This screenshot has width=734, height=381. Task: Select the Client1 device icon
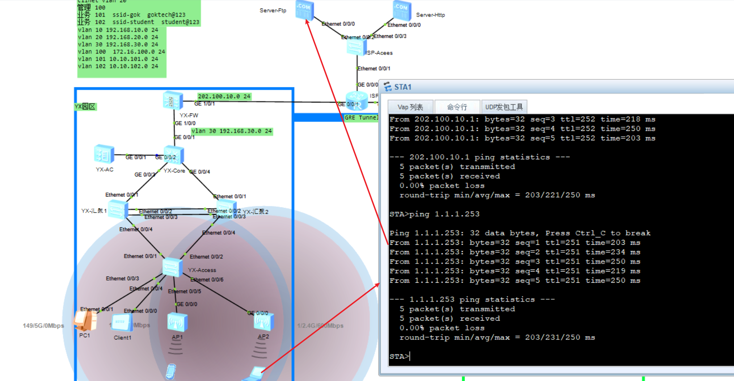(122, 322)
